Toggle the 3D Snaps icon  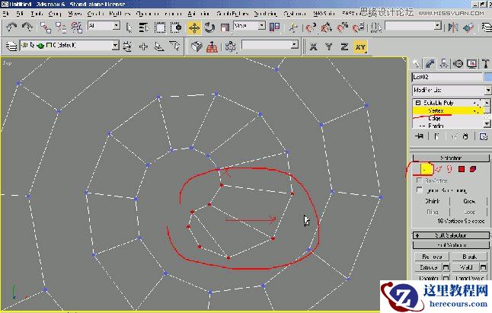pos(311,27)
